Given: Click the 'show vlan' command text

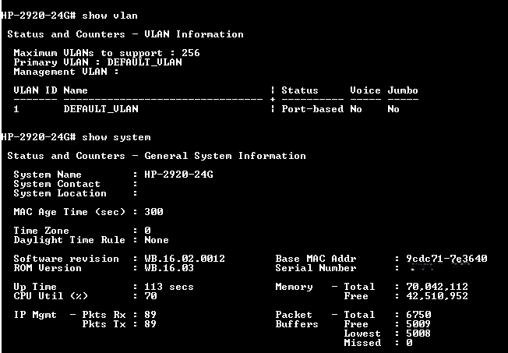Looking at the screenshot, I should coord(110,16).
